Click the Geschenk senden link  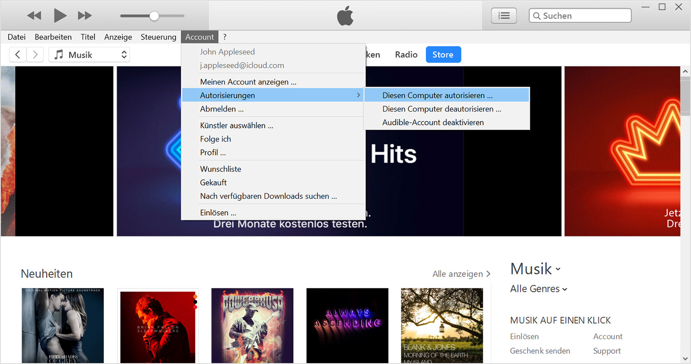[x=540, y=351]
